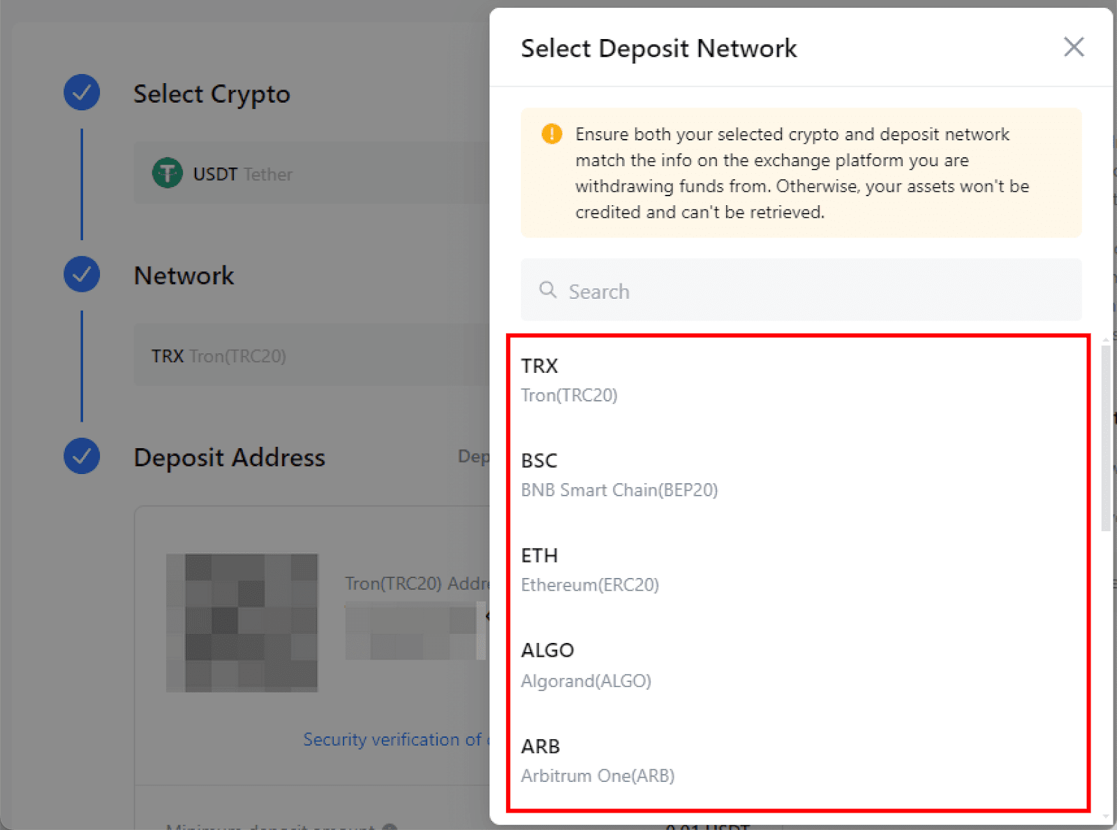This screenshot has width=1117, height=830.
Task: Click the Select Crypto step heading
Action: [212, 94]
